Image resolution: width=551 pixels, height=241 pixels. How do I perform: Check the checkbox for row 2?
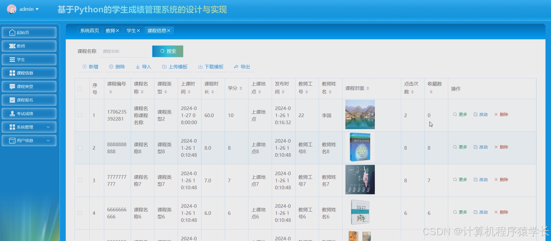point(80,148)
